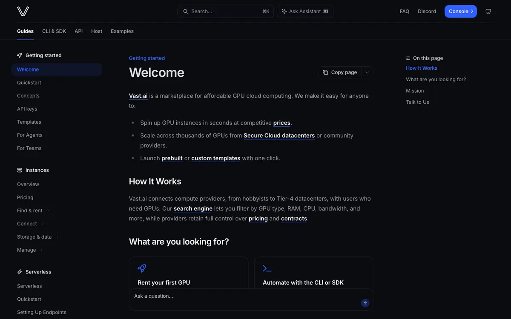Switch to the Guides tab
This screenshot has width=511, height=319.
(x=25, y=31)
